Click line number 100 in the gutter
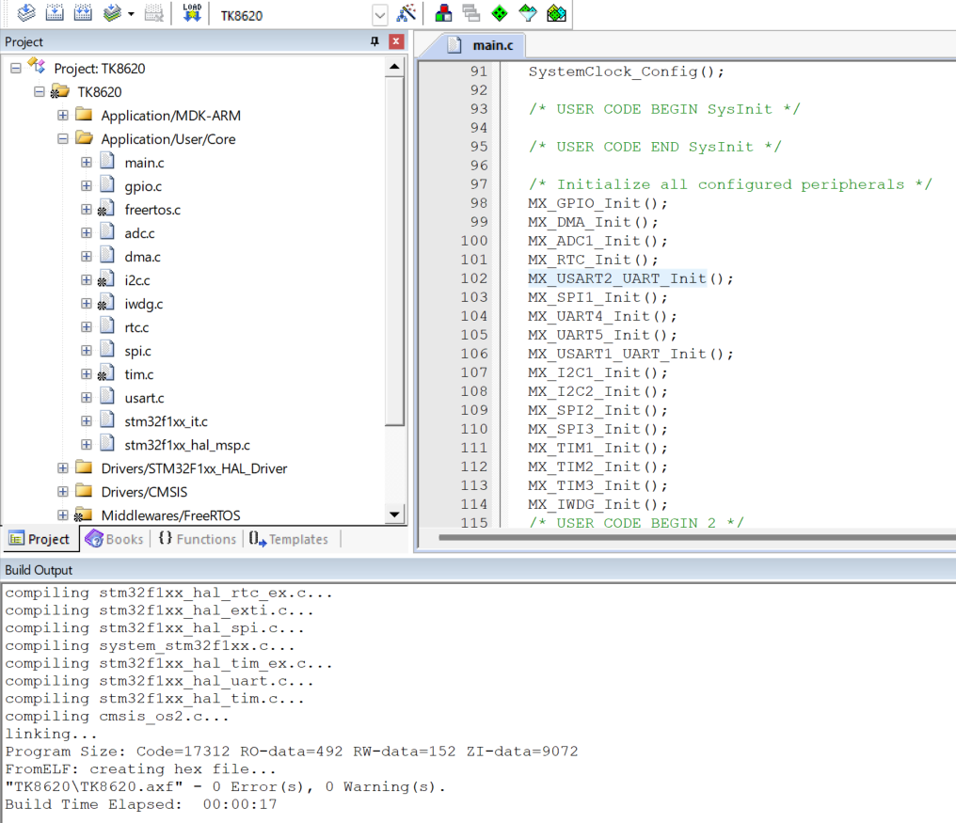 pos(473,241)
